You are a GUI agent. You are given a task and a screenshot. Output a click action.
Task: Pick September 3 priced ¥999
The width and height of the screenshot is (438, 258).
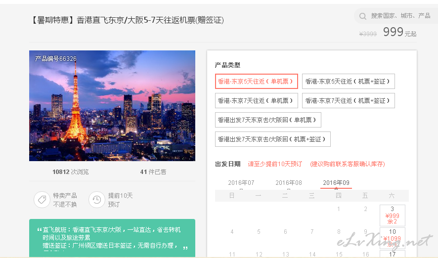click(392, 215)
